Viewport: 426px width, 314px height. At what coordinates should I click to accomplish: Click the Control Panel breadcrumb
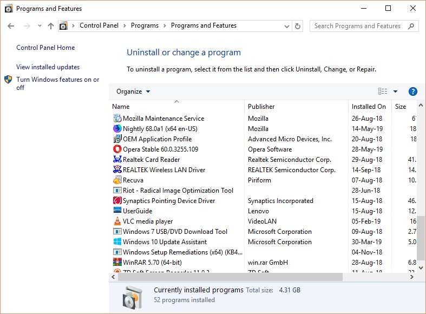point(99,25)
